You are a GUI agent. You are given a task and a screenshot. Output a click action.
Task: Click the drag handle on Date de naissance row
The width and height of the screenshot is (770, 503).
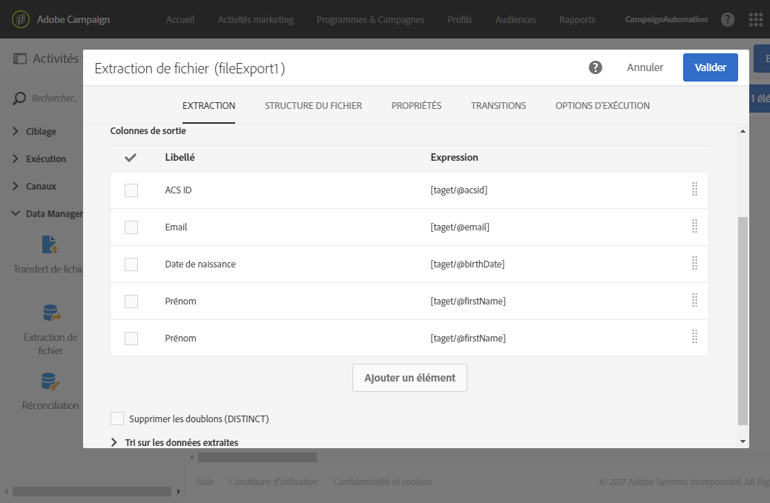tap(694, 264)
